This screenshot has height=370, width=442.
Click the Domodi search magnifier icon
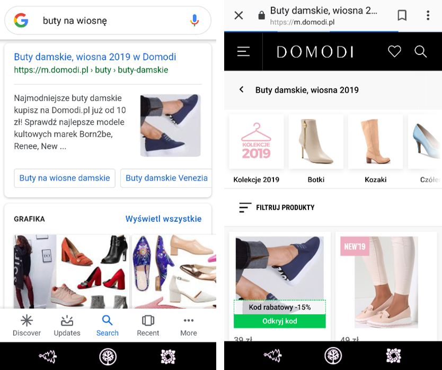(420, 51)
